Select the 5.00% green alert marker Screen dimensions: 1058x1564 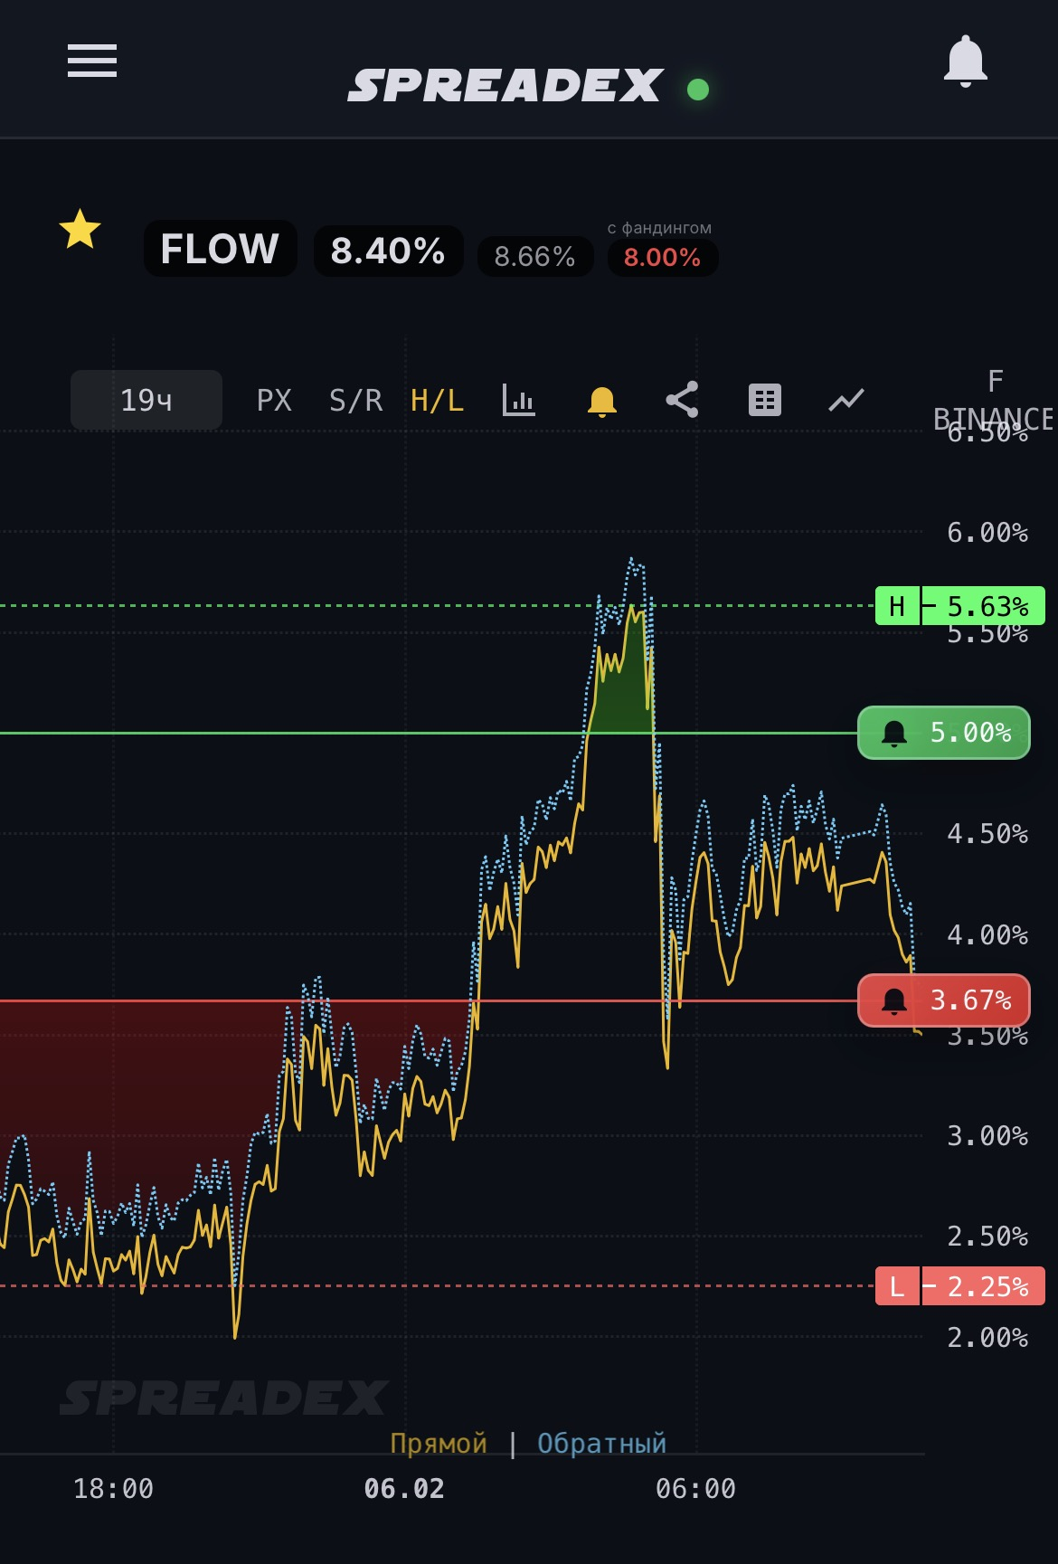(944, 733)
